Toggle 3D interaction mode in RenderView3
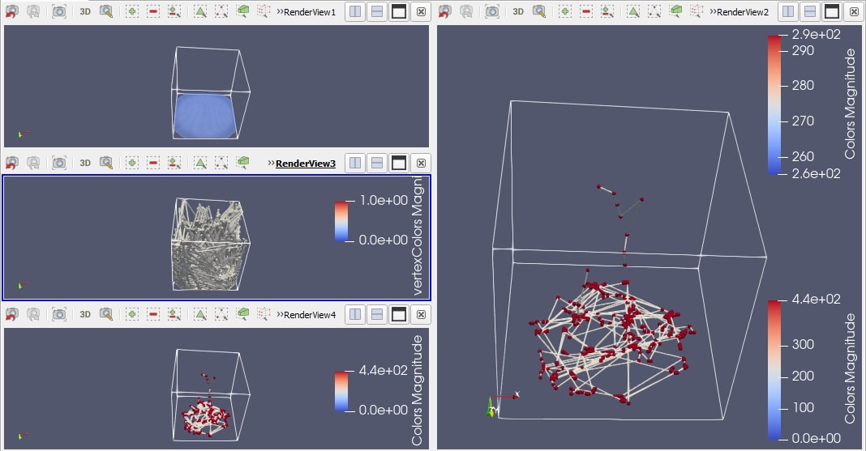This screenshot has height=451, width=866. (85, 163)
